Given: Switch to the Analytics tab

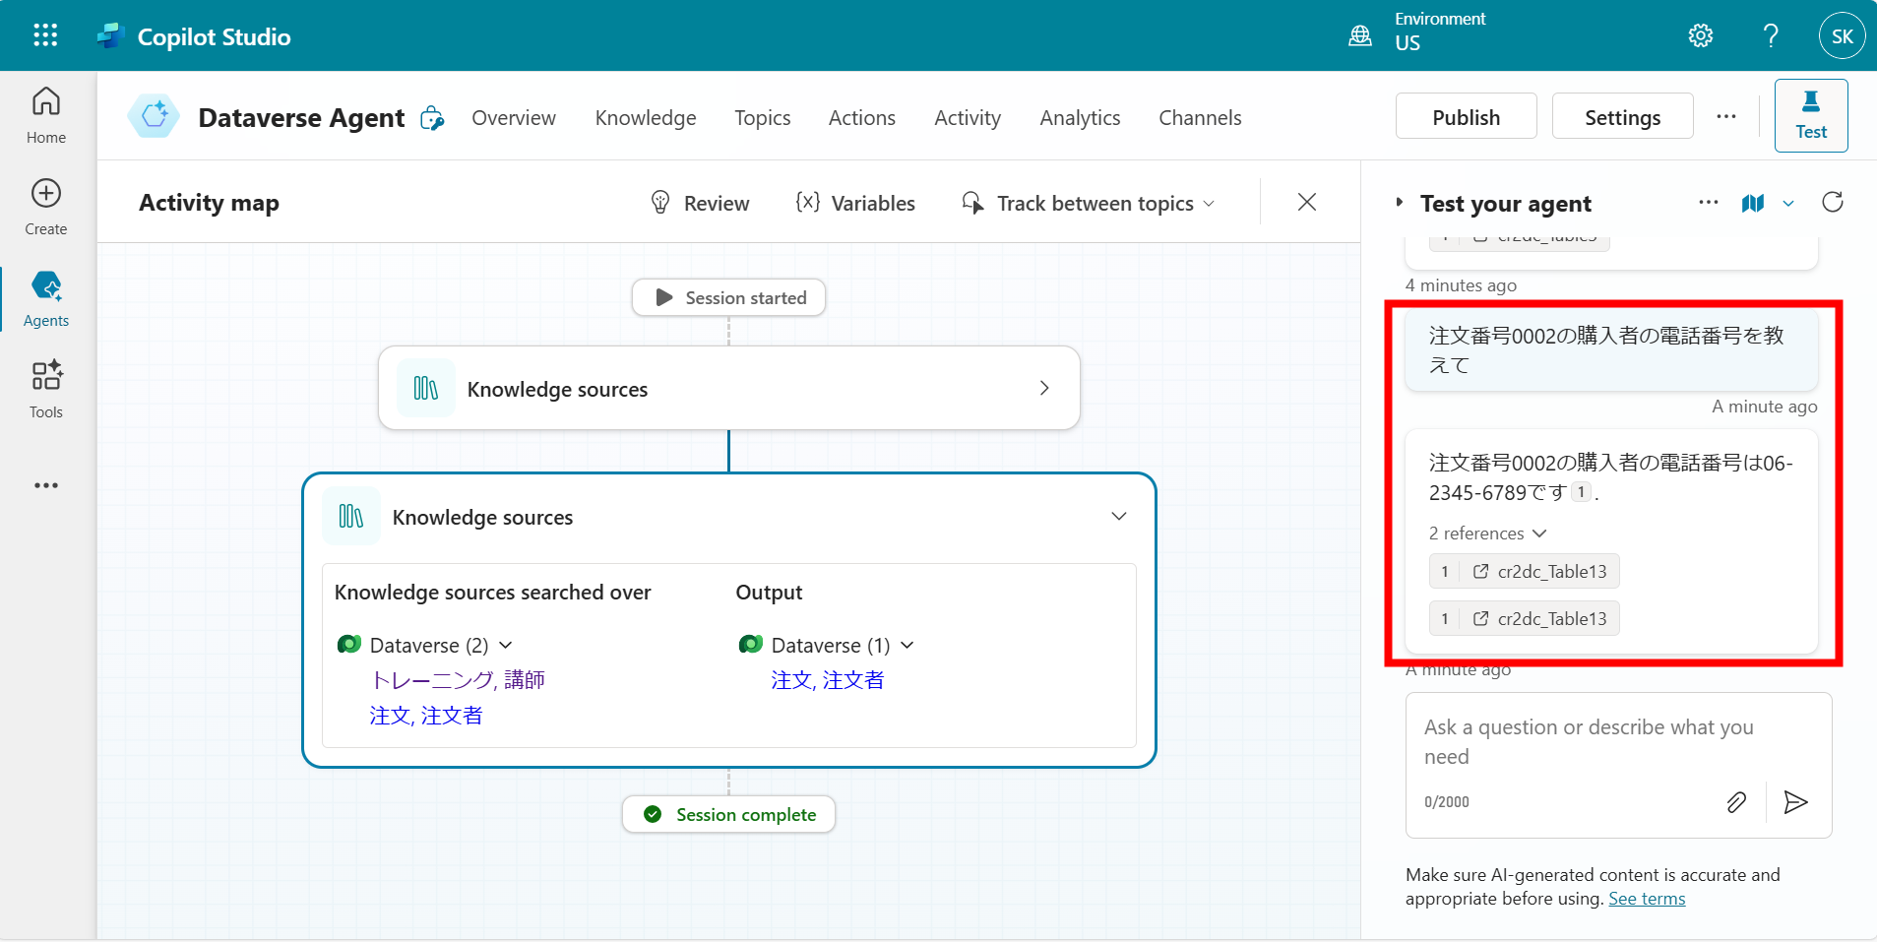Looking at the screenshot, I should pos(1080,117).
